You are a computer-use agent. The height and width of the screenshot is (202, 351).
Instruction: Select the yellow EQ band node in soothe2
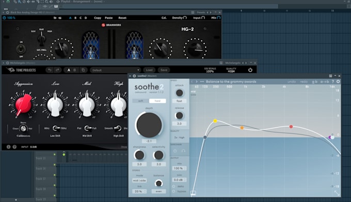[x=215, y=121]
